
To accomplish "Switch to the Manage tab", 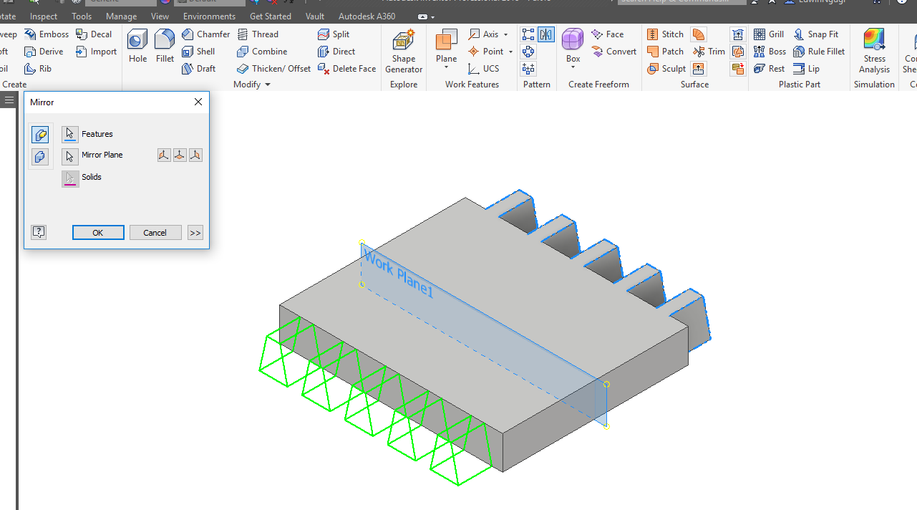I will pyautogui.click(x=121, y=16).
